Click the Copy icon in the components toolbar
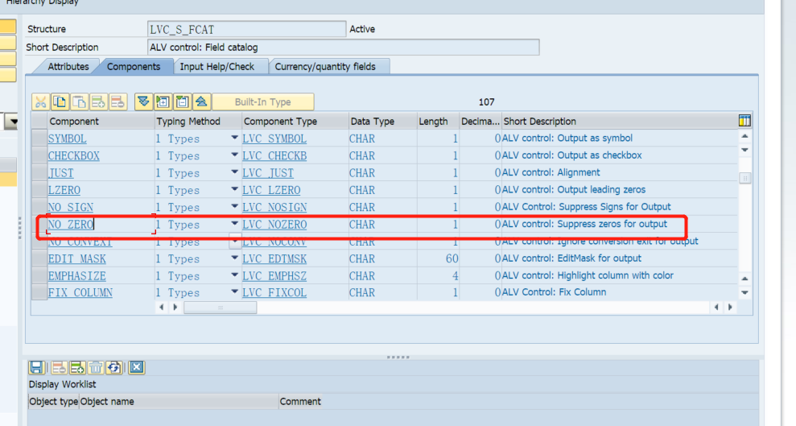 click(x=60, y=102)
